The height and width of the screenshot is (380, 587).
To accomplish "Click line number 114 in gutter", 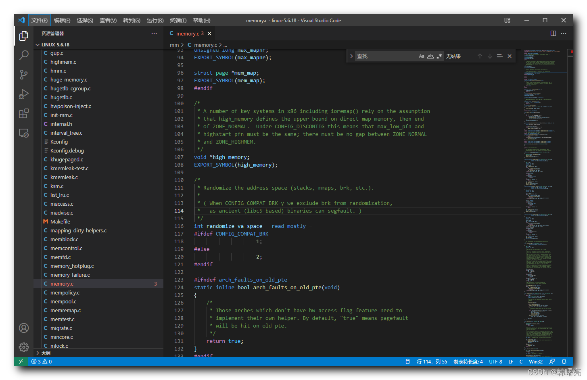I will (179, 211).
